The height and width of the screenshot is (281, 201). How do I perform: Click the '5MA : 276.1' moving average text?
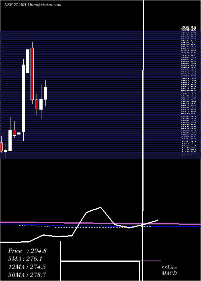pyautogui.click(x=26, y=259)
